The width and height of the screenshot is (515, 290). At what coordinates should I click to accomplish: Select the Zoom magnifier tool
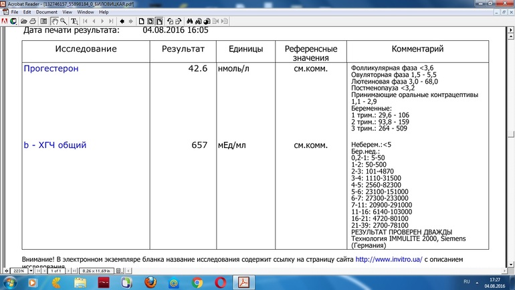(62, 21)
